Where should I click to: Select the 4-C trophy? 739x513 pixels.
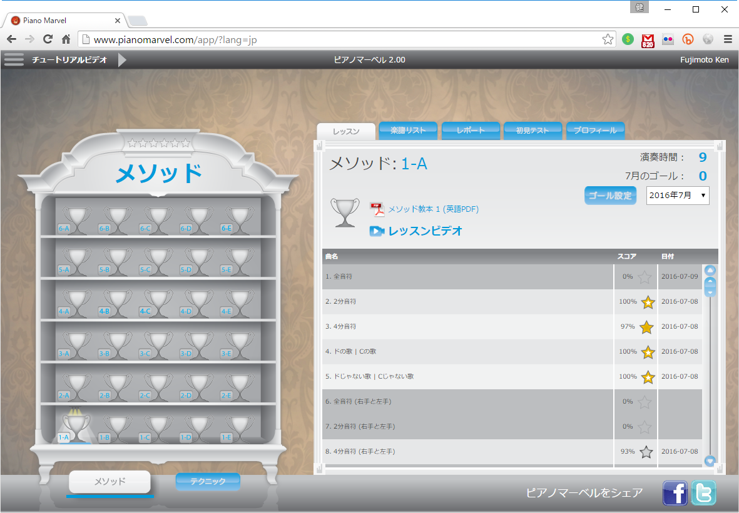coord(158,304)
